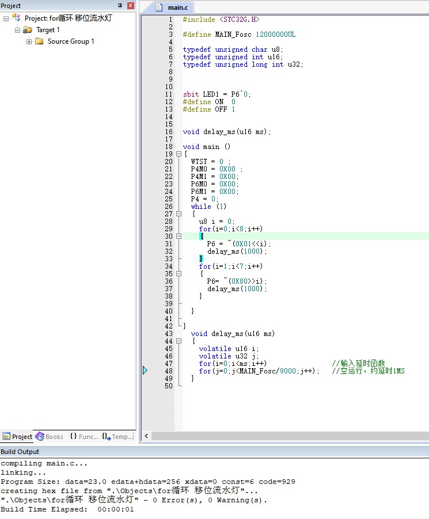Click the Target 1 folder icon
The width and height of the screenshot is (429, 519).
[x=28, y=30]
